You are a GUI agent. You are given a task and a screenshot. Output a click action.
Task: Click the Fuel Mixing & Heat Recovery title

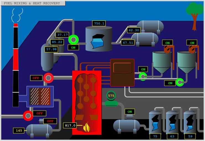[x=32, y=3]
